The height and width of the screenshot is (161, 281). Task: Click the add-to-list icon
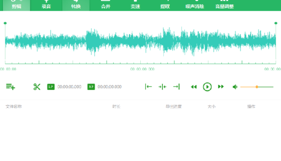[10, 87]
